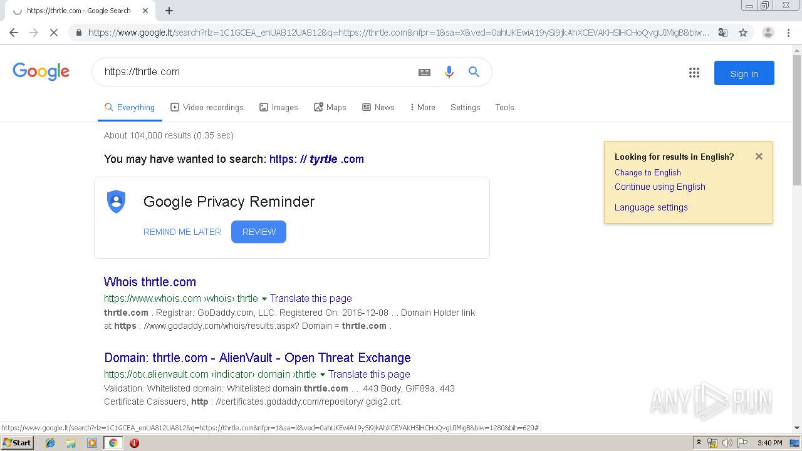This screenshot has width=802, height=451.
Task: Switch to Video recordings tab
Action: point(207,107)
